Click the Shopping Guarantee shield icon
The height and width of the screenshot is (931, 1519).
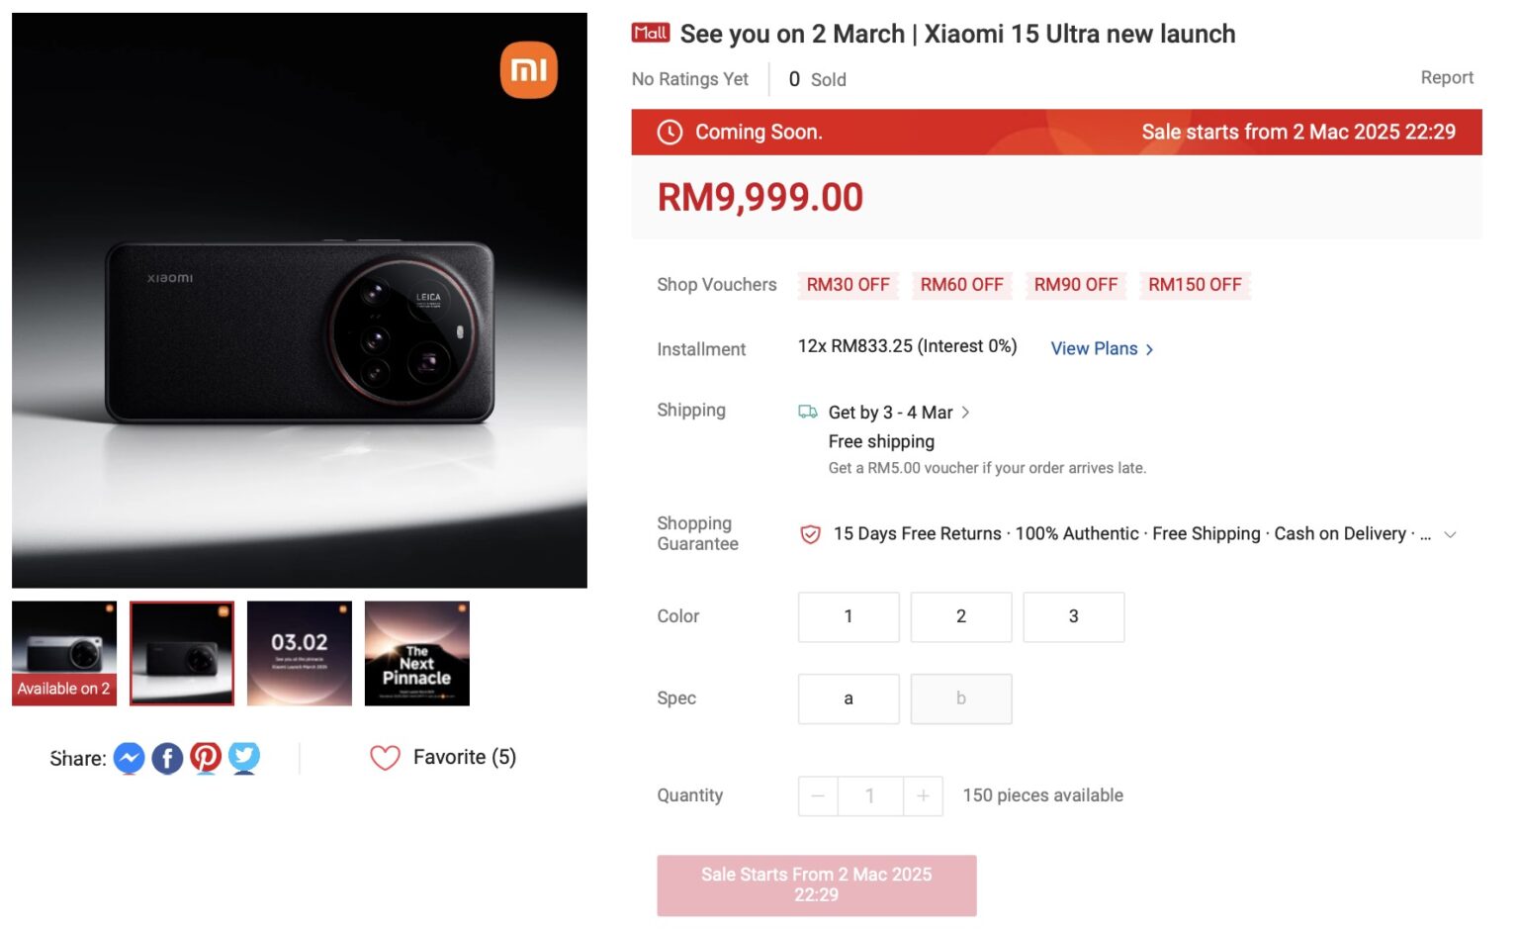click(809, 533)
